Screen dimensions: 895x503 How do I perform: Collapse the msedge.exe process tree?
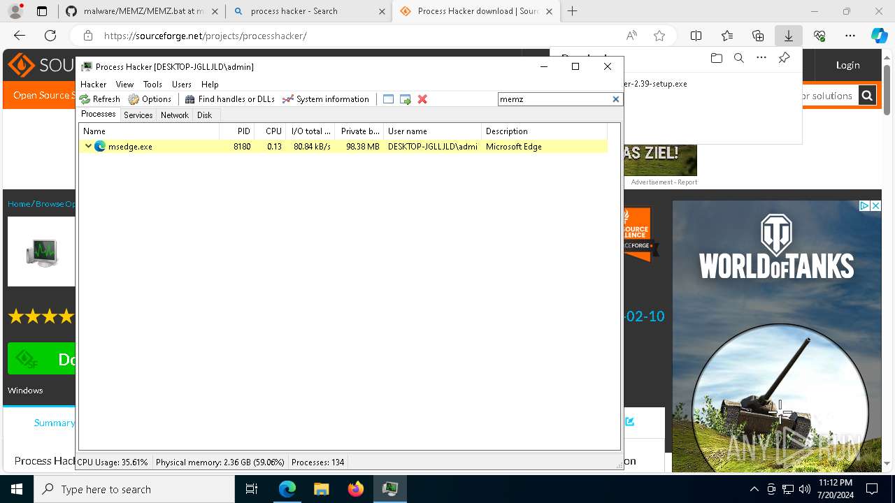pyautogui.click(x=88, y=146)
